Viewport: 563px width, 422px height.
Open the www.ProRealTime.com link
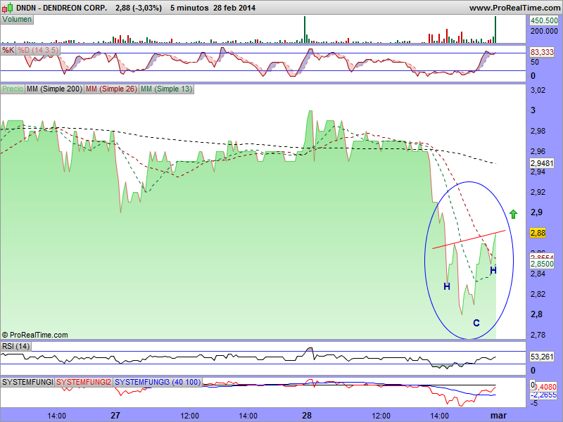[516, 8]
